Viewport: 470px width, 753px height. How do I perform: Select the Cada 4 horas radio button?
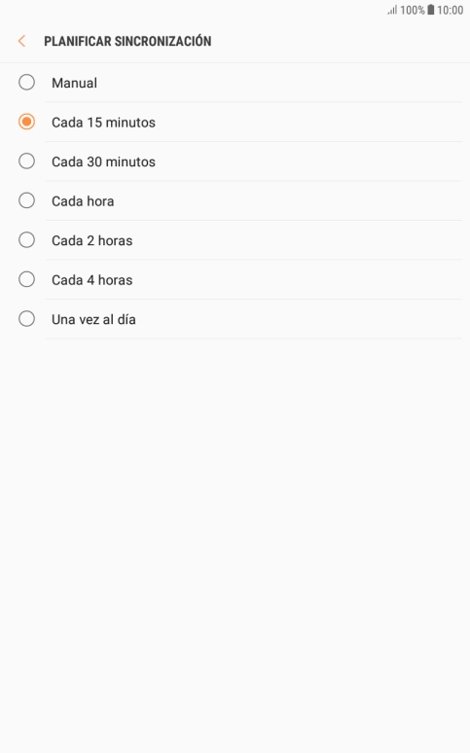coord(26,279)
